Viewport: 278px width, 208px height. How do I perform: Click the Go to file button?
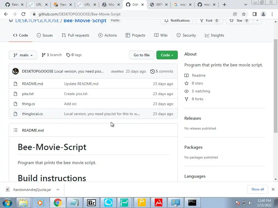(141, 55)
